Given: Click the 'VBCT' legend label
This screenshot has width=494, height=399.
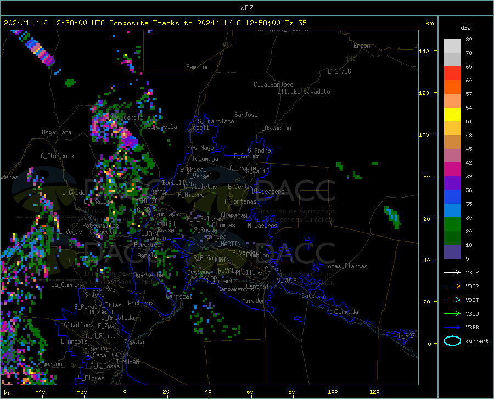Looking at the screenshot, I should (x=472, y=300).
